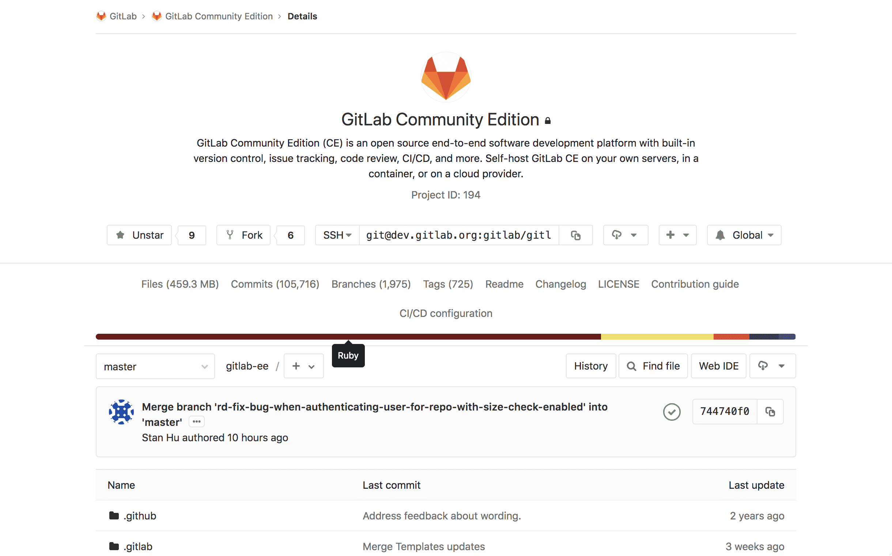Screen dimensions: 892x556
Task: Open the CI/CD configuration link
Action: 446,313
